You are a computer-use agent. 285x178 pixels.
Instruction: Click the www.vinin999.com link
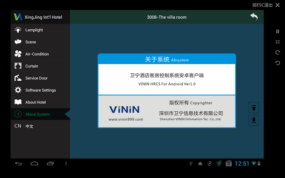(126, 119)
